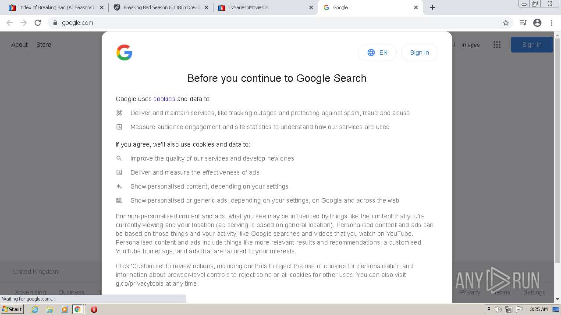Screen dimensions: 561x315
Task: Open the Windows Start menu
Action: click(12, 309)
